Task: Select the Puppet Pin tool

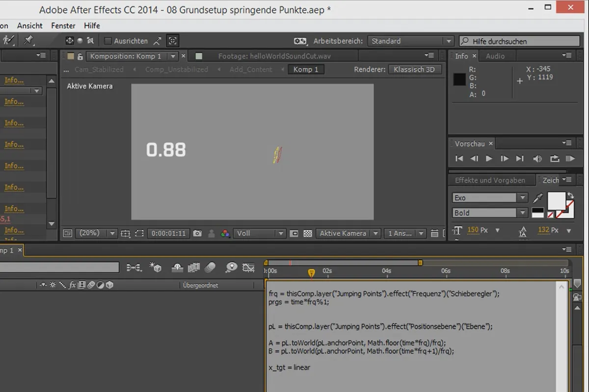Action: (29, 40)
